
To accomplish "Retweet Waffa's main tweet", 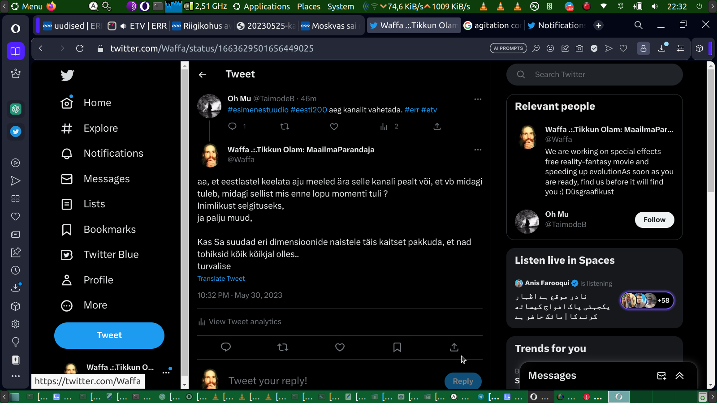I will coord(283,347).
